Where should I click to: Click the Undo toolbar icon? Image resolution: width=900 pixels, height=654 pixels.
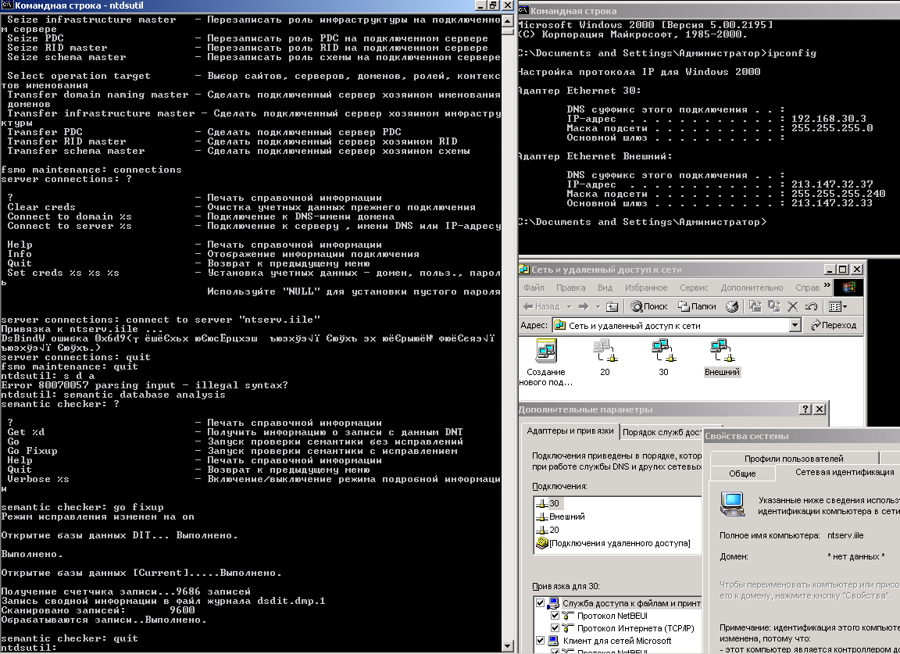coord(811,306)
